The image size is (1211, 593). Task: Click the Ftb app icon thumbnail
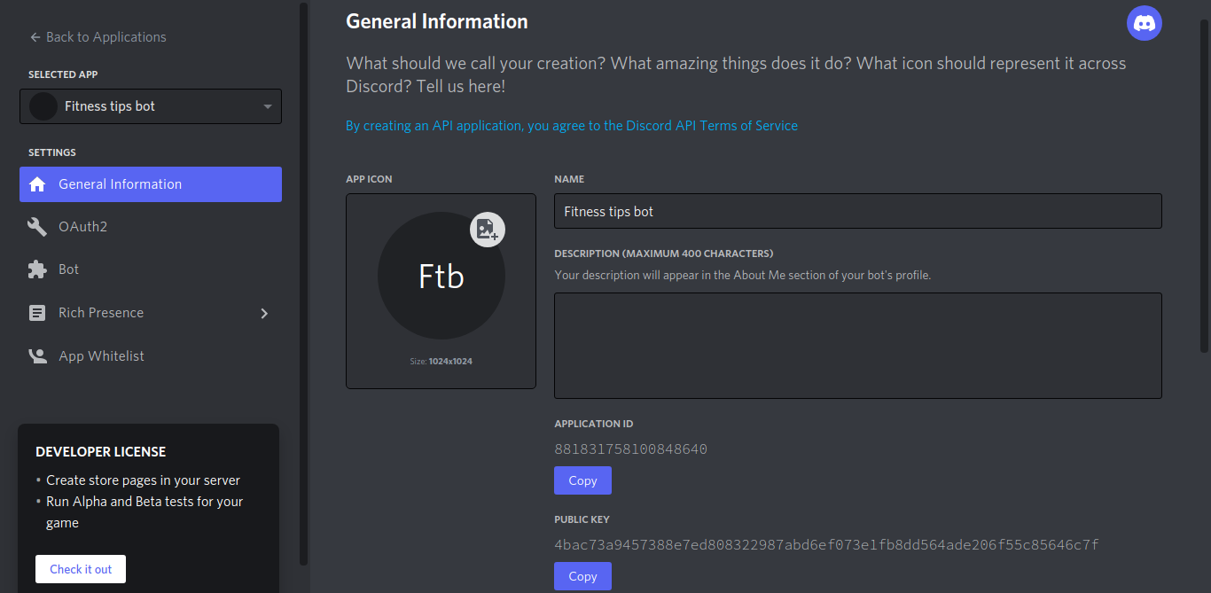coord(441,276)
